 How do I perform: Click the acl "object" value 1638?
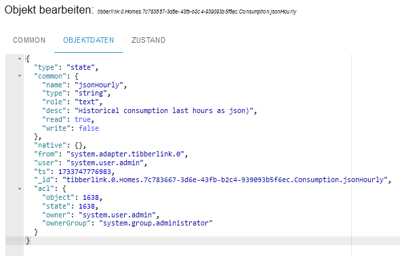coord(91,197)
